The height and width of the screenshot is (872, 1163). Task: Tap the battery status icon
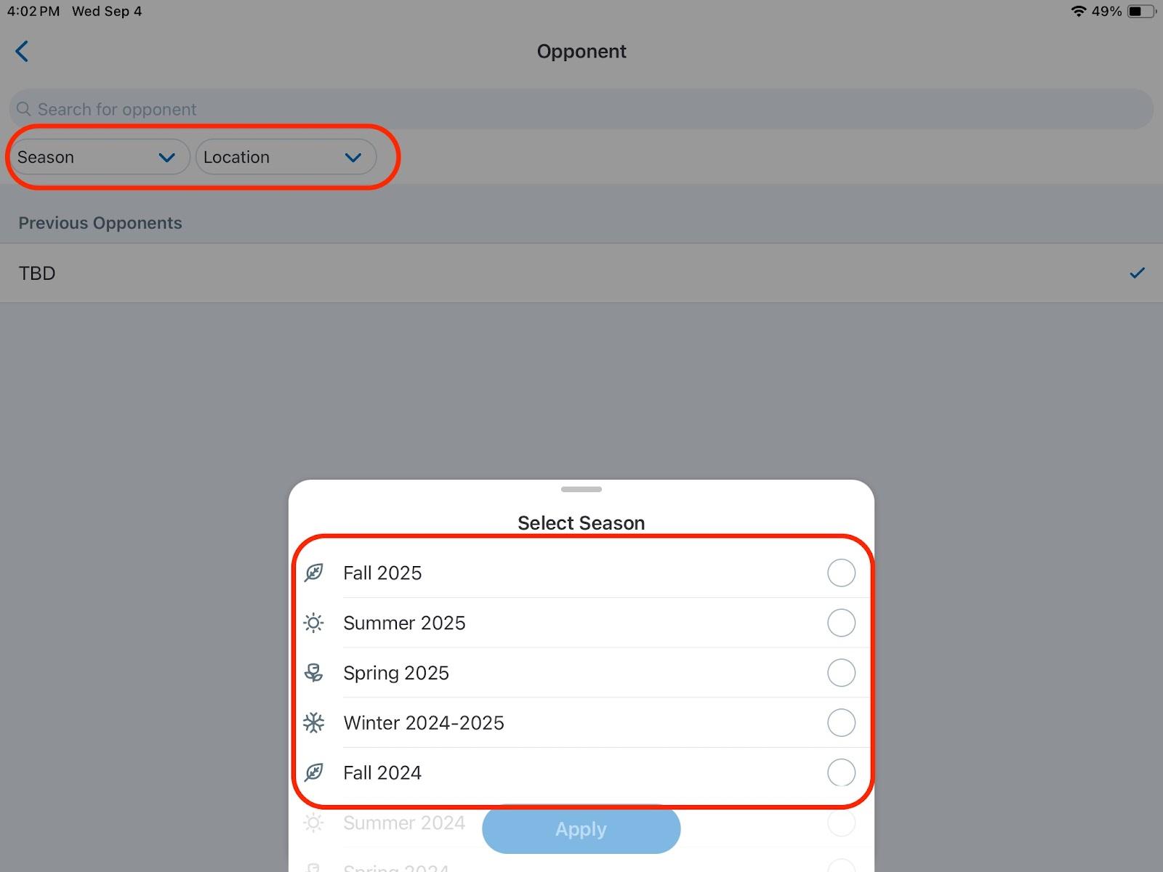(1140, 12)
